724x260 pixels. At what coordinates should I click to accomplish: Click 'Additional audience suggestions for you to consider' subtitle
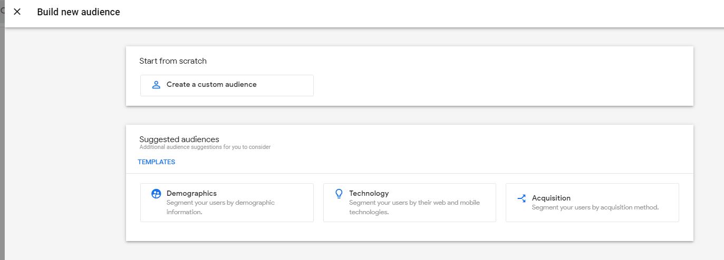pyautogui.click(x=205, y=147)
